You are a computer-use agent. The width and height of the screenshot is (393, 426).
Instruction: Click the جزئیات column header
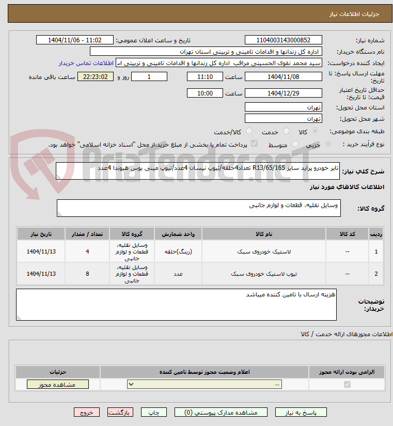click(x=58, y=372)
